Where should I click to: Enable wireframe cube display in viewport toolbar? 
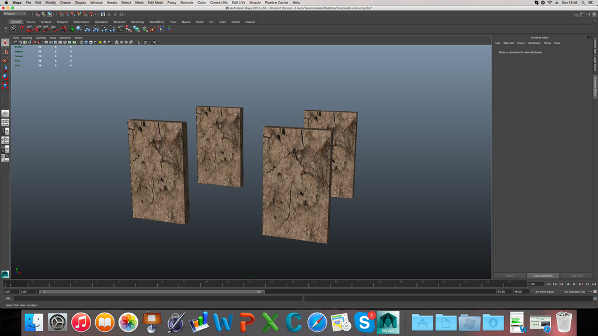point(82,42)
